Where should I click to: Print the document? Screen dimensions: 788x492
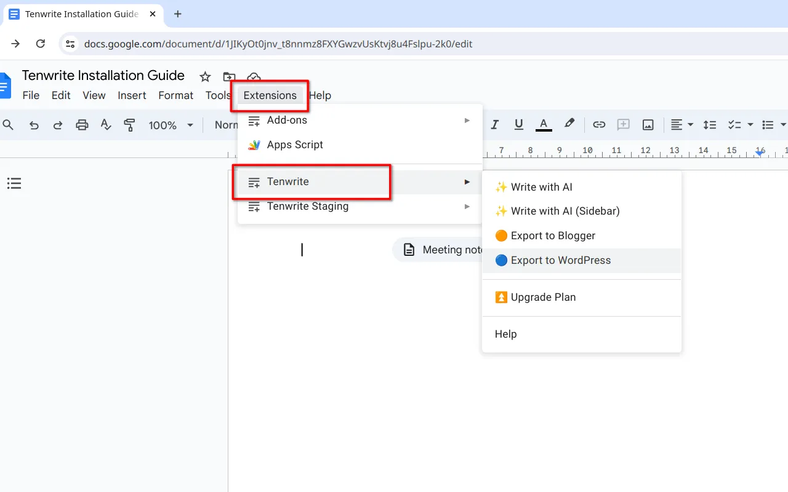click(x=82, y=125)
